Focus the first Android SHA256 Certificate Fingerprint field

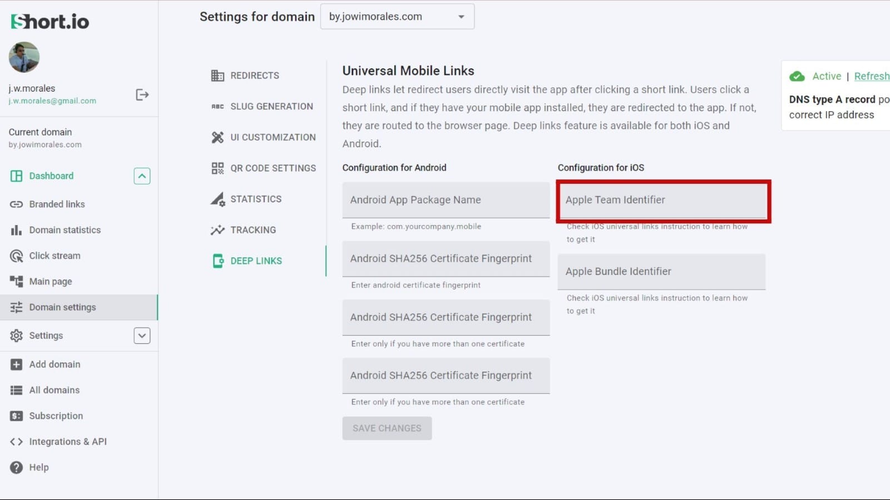446,259
